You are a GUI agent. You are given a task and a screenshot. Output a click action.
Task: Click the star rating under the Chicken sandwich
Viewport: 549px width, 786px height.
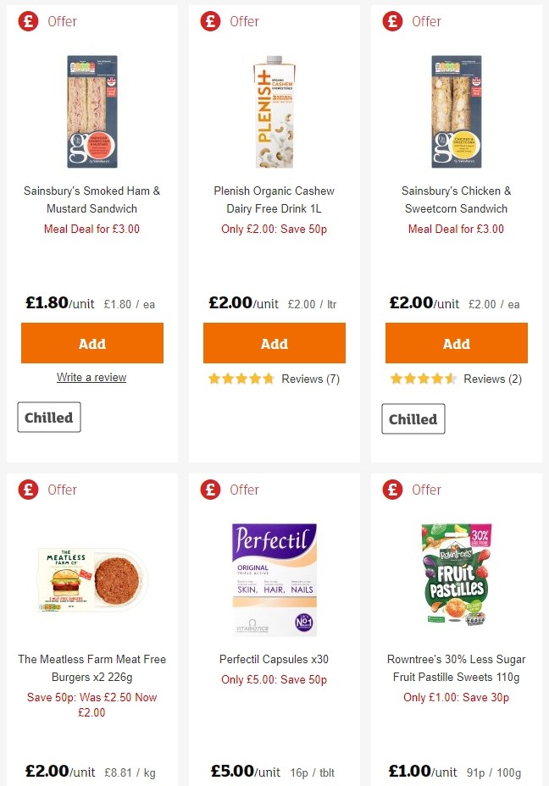point(423,379)
